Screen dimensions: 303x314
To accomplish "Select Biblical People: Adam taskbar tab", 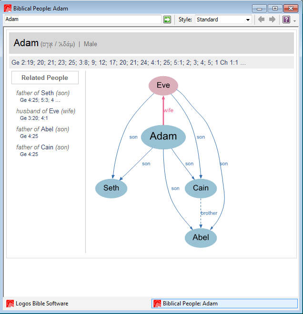I will [x=224, y=304].
